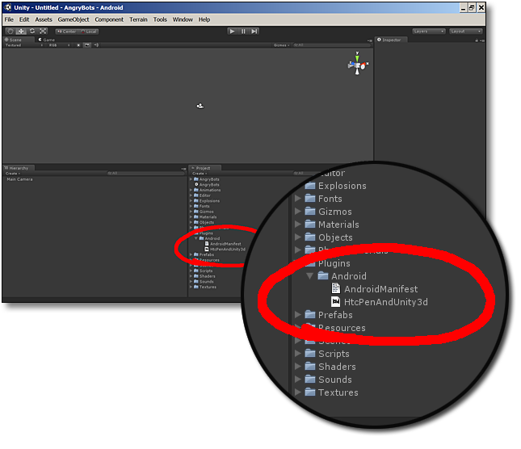The width and height of the screenshot is (521, 449).
Task: Open the Hierarchy pane options menu icon
Action: click(x=183, y=169)
